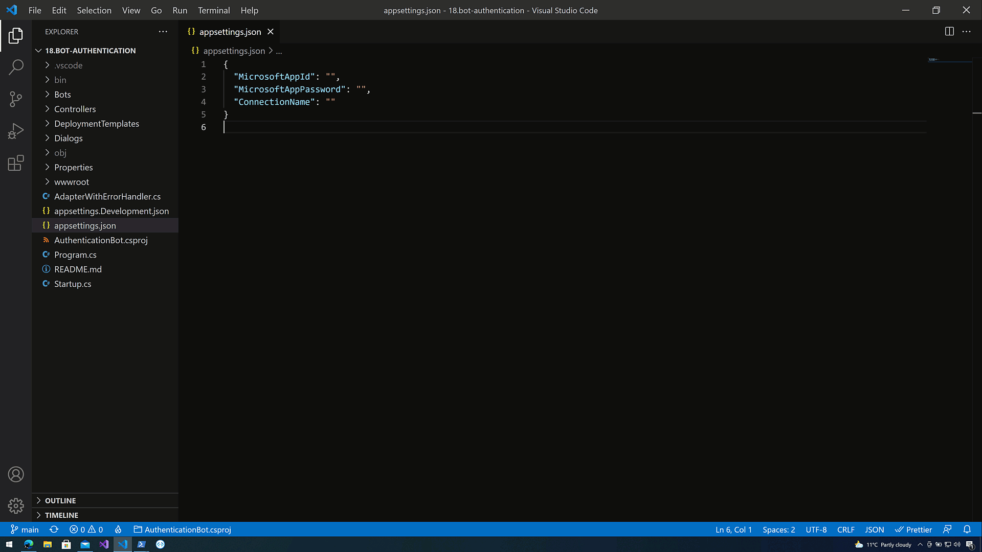Open the Selection menu
The width and height of the screenshot is (982, 552).
coord(94,10)
